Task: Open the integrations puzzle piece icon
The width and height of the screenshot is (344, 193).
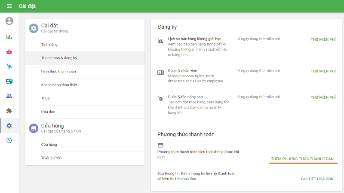Action: click(x=9, y=111)
